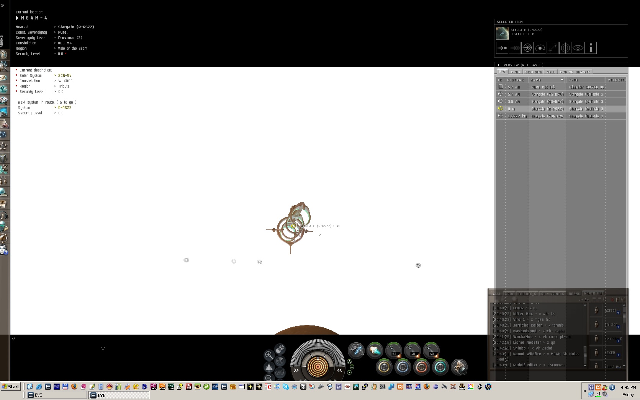Click the zoom in magnifier on HUD
The image size is (640, 400).
coord(269,355)
